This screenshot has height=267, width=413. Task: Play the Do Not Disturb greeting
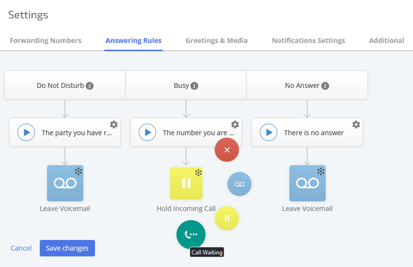[x=26, y=132]
